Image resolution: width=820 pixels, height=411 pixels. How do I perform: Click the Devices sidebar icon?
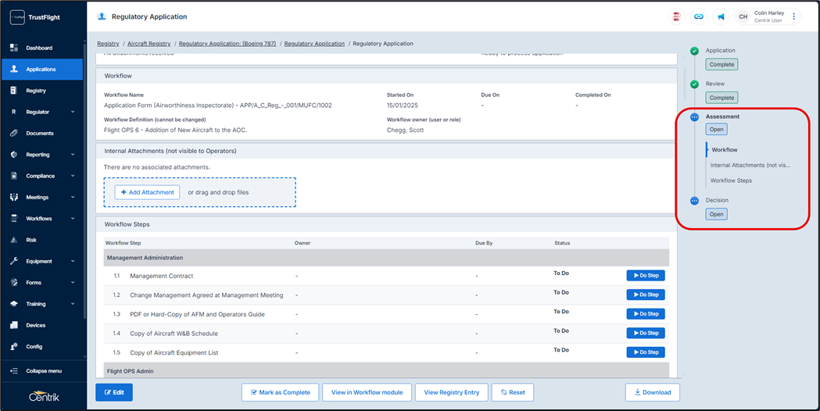(x=14, y=325)
